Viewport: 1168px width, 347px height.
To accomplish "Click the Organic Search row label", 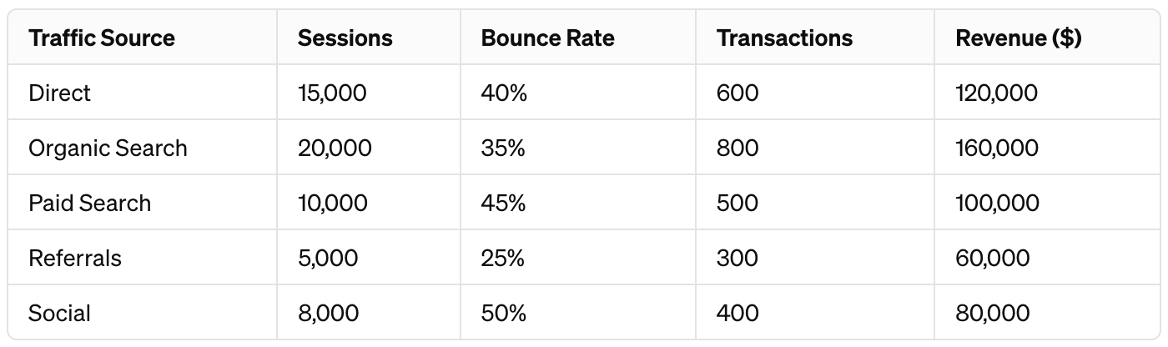I will click(108, 148).
